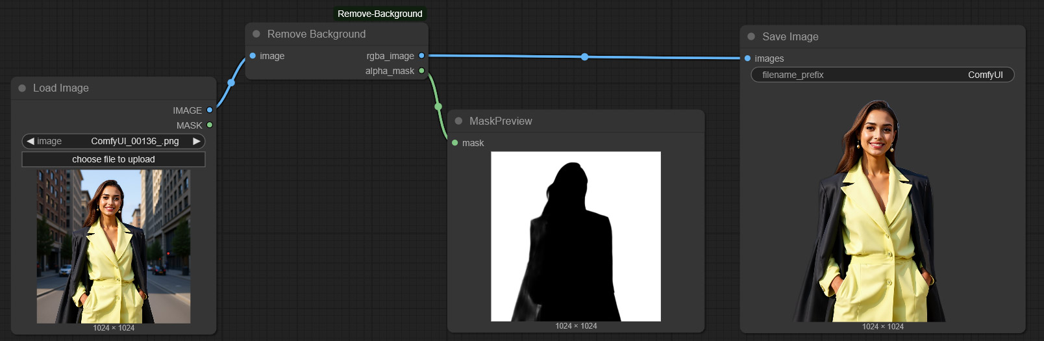The height and width of the screenshot is (341, 1044).
Task: Edit the filename_prefix field
Action: point(882,75)
